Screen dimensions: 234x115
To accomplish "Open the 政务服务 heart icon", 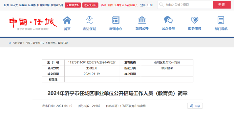I will click(x=195, y=20).
